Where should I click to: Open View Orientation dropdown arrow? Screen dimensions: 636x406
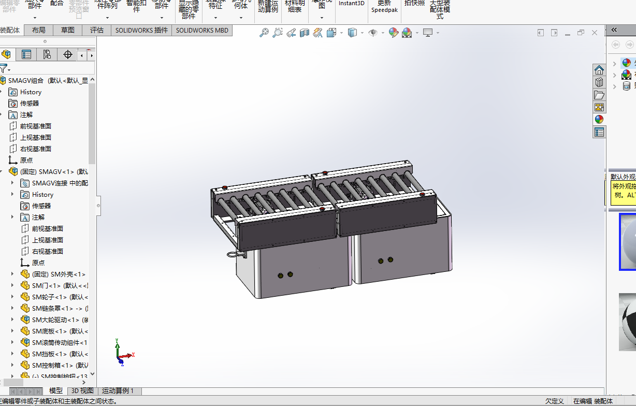tap(341, 33)
